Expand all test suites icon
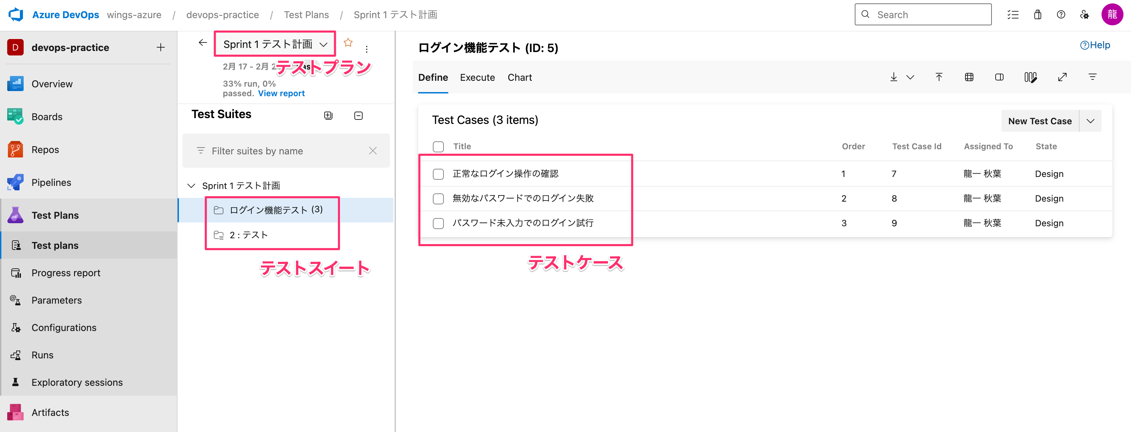1131x432 pixels. (328, 115)
